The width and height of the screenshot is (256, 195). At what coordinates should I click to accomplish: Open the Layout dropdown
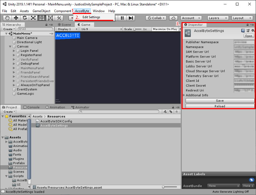click(242, 18)
